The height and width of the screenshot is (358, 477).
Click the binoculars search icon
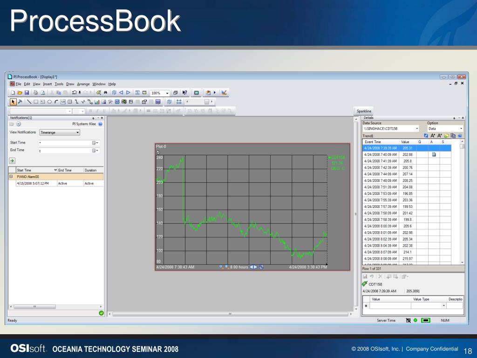pos(105,93)
